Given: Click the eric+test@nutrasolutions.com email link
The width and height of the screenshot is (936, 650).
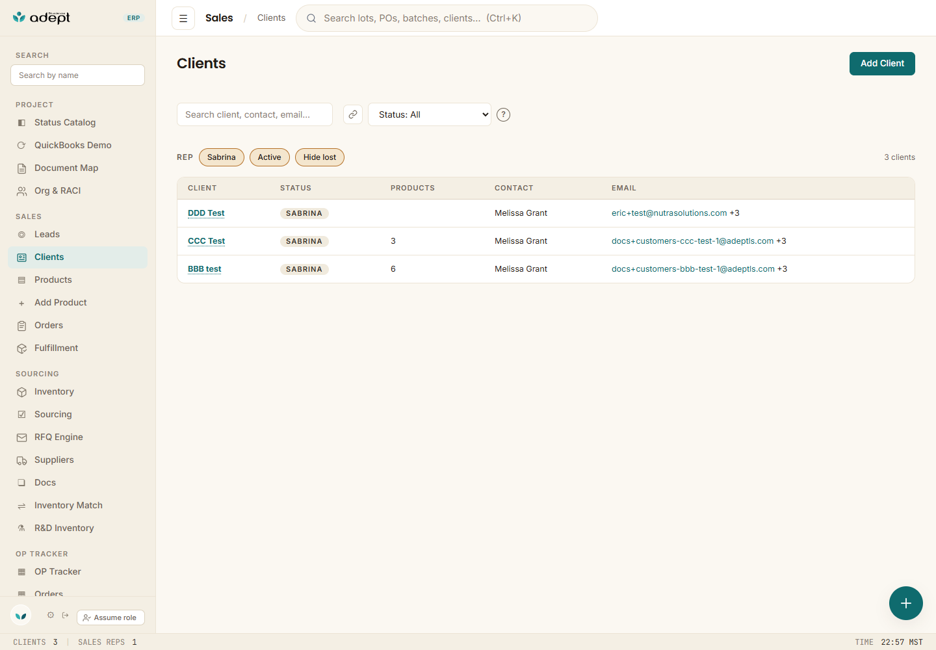Looking at the screenshot, I should click(669, 213).
